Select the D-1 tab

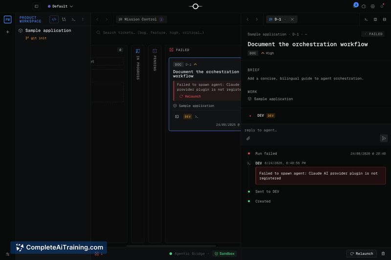pyautogui.click(x=277, y=20)
